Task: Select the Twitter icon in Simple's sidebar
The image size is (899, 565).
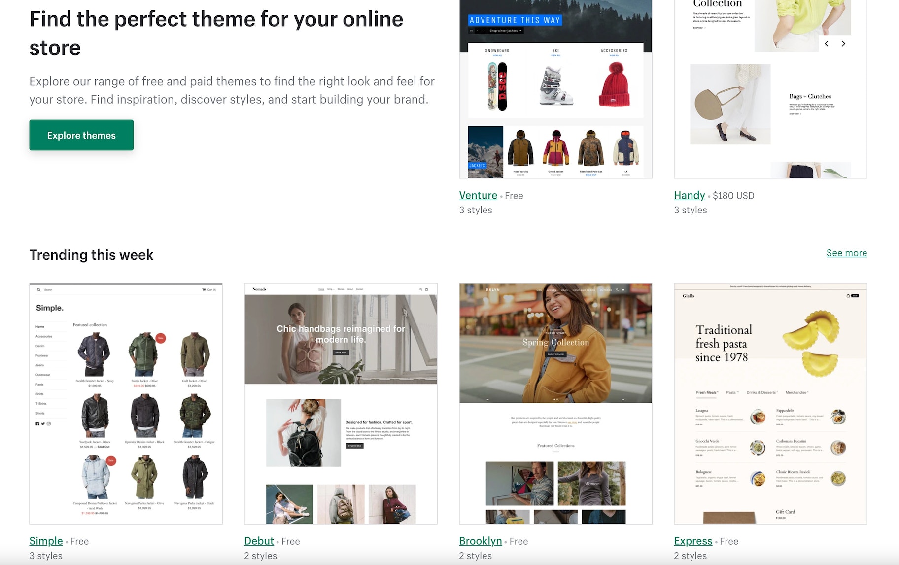Action: pyautogui.click(x=43, y=424)
